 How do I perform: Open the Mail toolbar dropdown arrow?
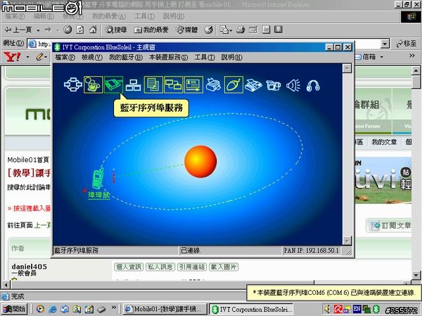click(x=231, y=31)
